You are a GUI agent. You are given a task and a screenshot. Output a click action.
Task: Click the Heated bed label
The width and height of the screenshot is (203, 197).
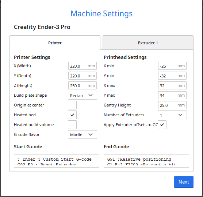coord(25,115)
